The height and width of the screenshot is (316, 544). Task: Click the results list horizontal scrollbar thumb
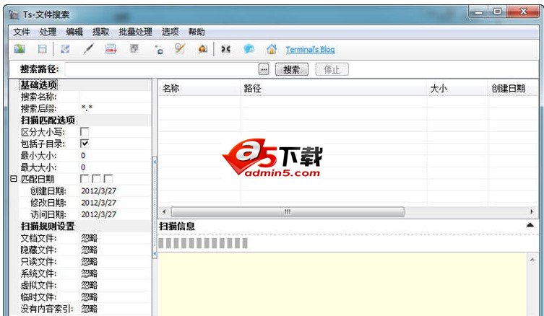click(288, 211)
